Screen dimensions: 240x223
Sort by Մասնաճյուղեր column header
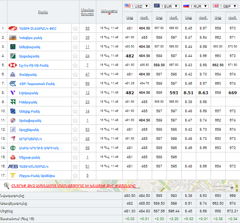[x=87, y=12]
